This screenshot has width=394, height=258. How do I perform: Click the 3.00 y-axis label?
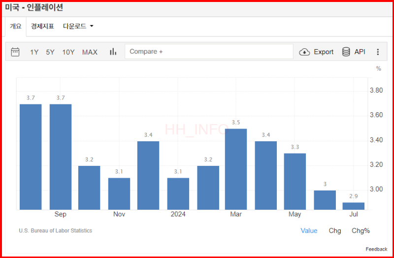pos(376,189)
